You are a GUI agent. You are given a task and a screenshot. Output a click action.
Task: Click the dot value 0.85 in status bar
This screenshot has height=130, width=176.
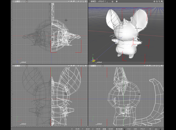tap(135, 129)
